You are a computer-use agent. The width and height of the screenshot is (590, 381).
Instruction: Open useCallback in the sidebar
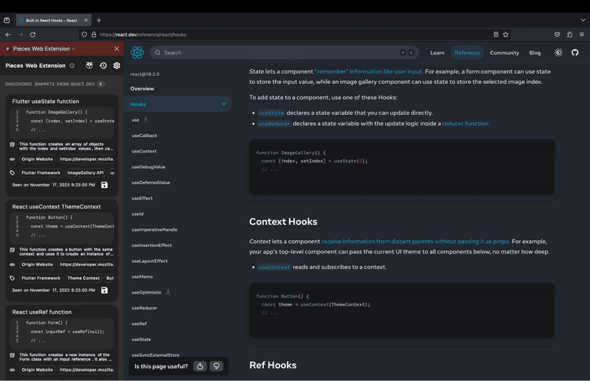(145, 136)
